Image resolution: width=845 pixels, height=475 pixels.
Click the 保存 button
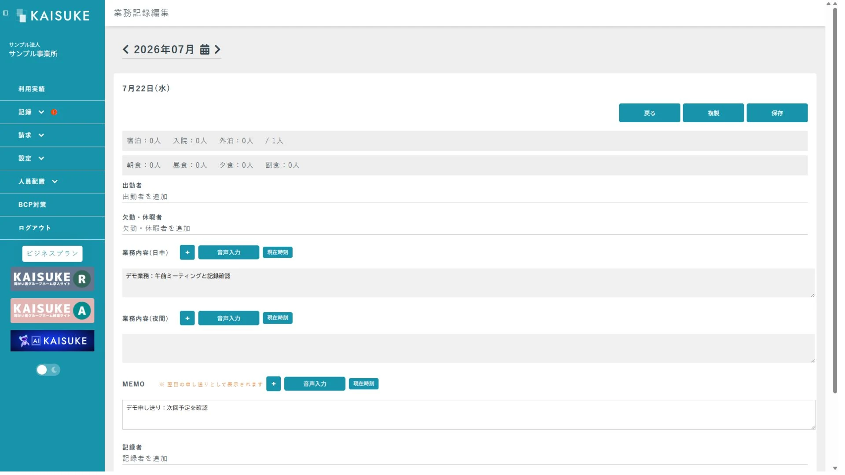[x=777, y=113]
